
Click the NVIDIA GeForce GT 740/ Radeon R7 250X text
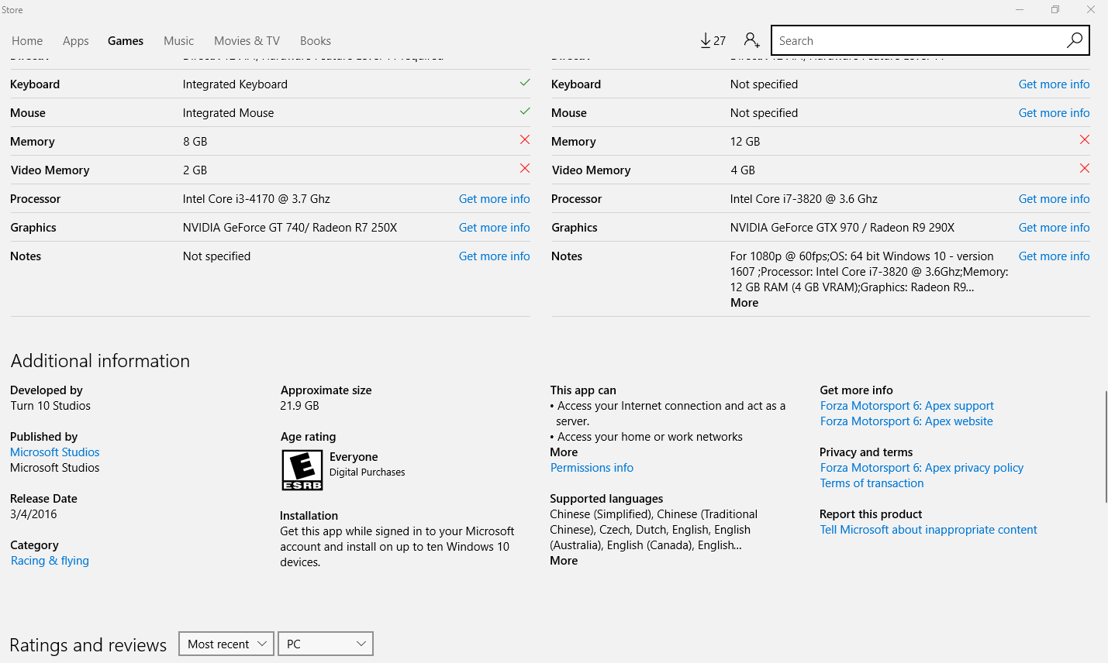tap(290, 228)
